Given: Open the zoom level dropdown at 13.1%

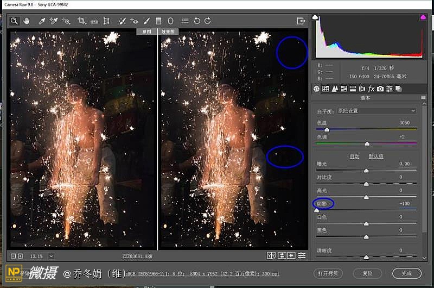Looking at the screenshot, I should [x=51, y=256].
